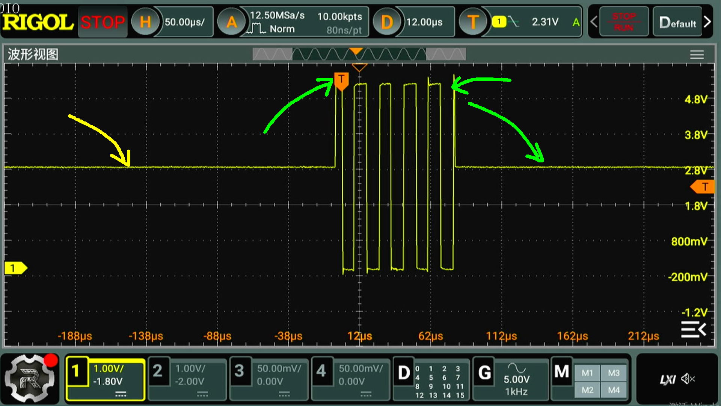Enable channel 3
Screen dimensions: 721x406
click(239, 371)
